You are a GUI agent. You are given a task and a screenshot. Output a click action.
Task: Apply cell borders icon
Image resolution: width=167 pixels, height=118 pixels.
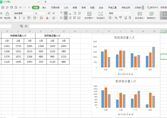tap(29, 18)
